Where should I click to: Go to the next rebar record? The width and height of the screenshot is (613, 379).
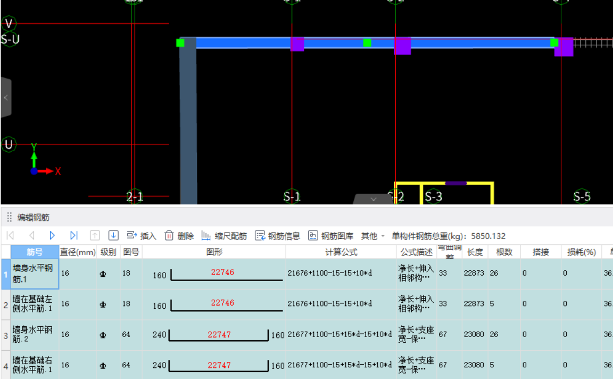[52, 235]
